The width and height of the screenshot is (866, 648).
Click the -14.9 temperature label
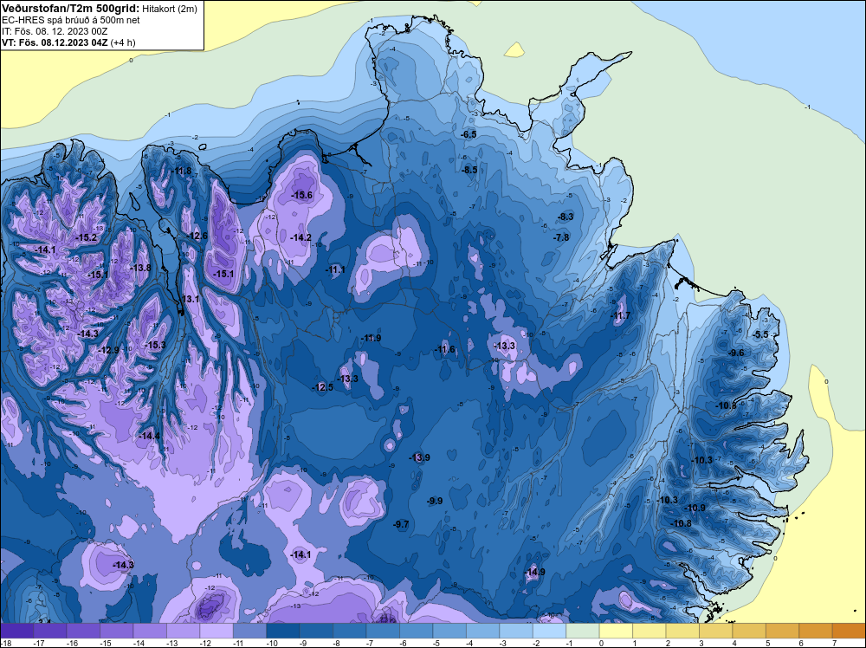point(534,572)
